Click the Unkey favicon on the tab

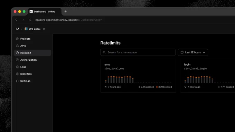point(31,11)
